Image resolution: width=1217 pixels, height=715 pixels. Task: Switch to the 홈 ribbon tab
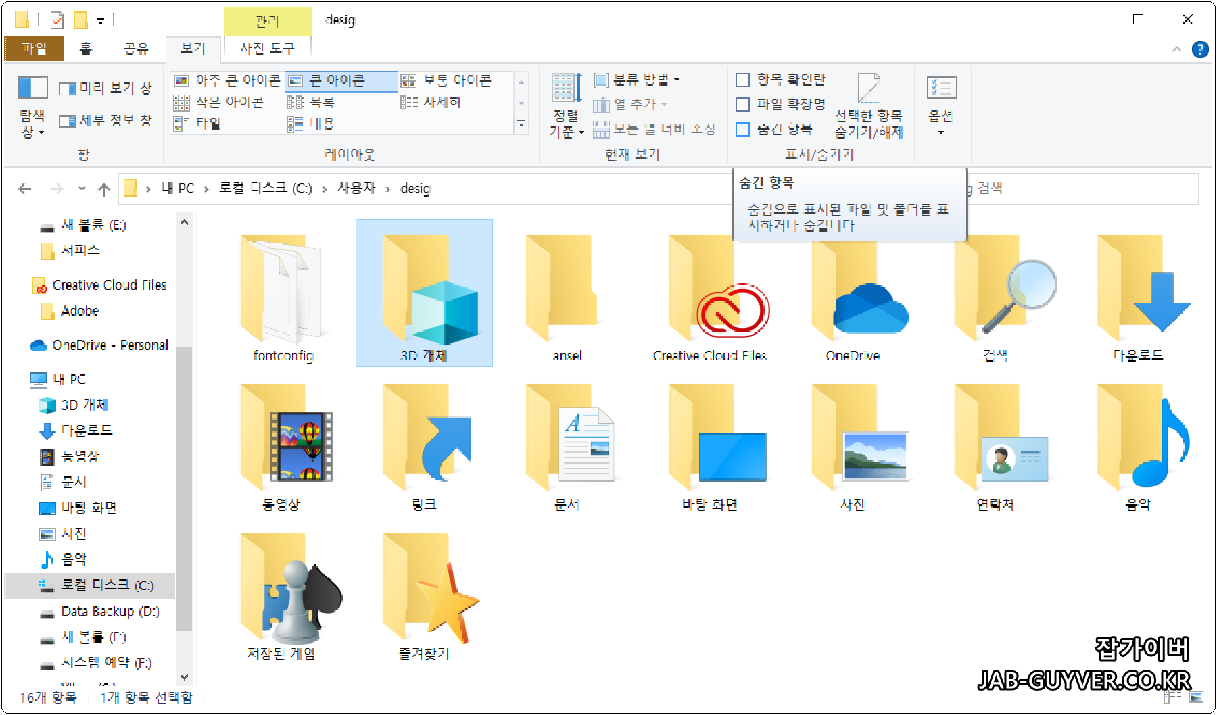85,48
